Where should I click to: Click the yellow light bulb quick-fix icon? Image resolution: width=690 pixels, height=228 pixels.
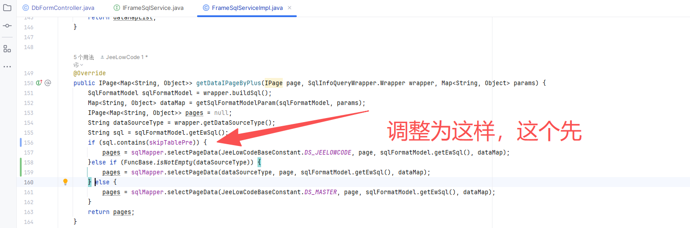(65, 182)
